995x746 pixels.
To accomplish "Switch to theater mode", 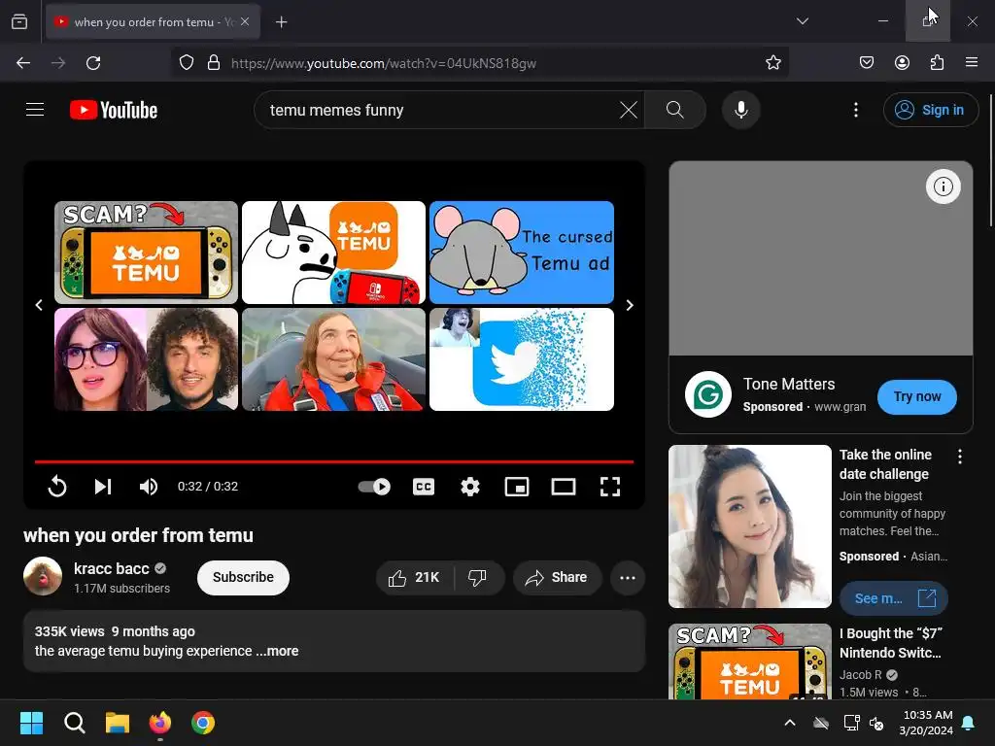I will [563, 487].
